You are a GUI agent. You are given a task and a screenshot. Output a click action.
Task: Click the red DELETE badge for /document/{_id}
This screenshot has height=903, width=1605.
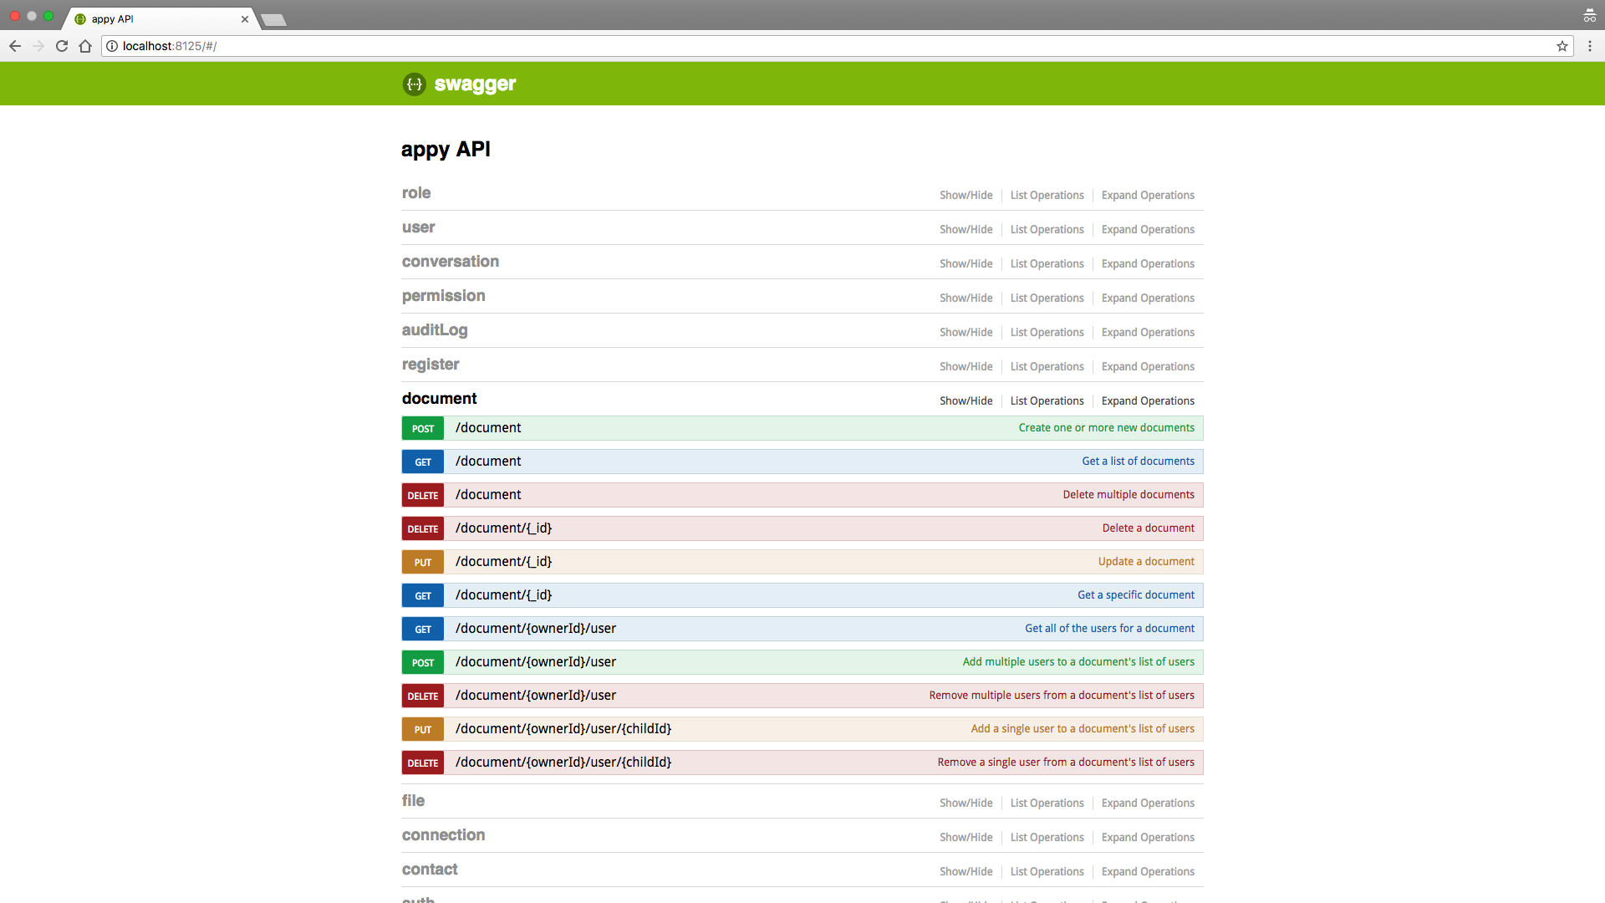click(x=422, y=528)
